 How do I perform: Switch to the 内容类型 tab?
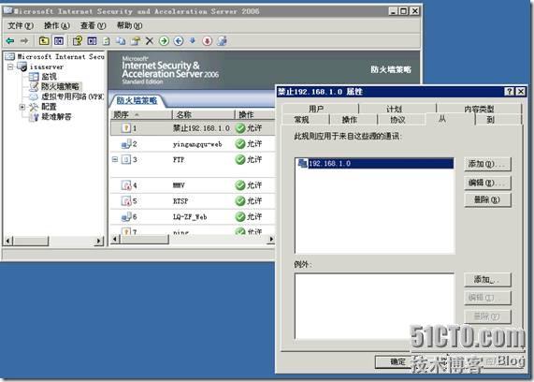[479, 109]
